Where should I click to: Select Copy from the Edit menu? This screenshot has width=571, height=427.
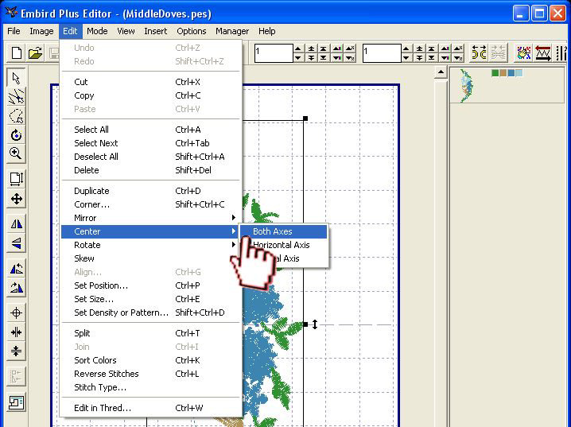[x=151, y=95]
